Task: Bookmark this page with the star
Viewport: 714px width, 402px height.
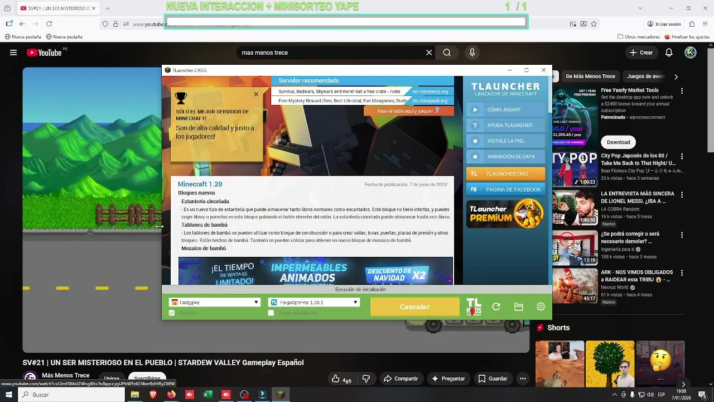Action: pos(594,24)
